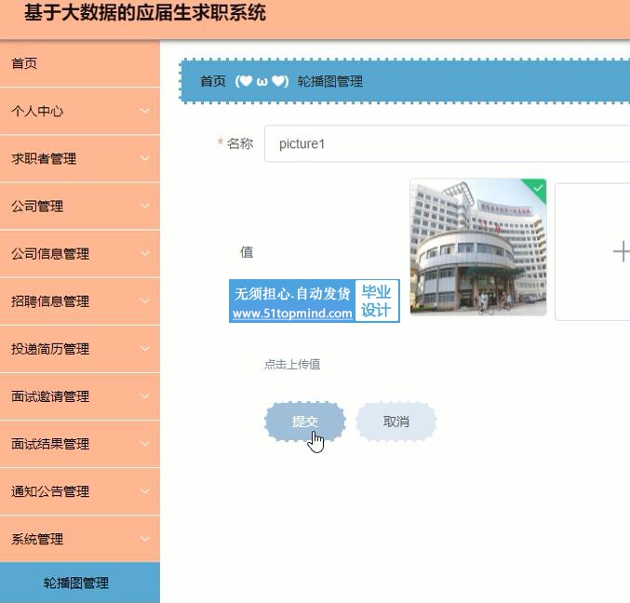
Task: Open the 公司管理 sidebar menu
Action: (x=79, y=206)
